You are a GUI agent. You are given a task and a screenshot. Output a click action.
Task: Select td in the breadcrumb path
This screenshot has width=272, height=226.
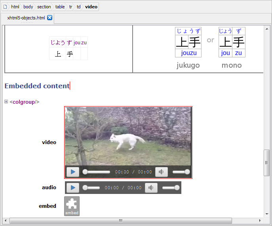pyautogui.click(x=78, y=7)
